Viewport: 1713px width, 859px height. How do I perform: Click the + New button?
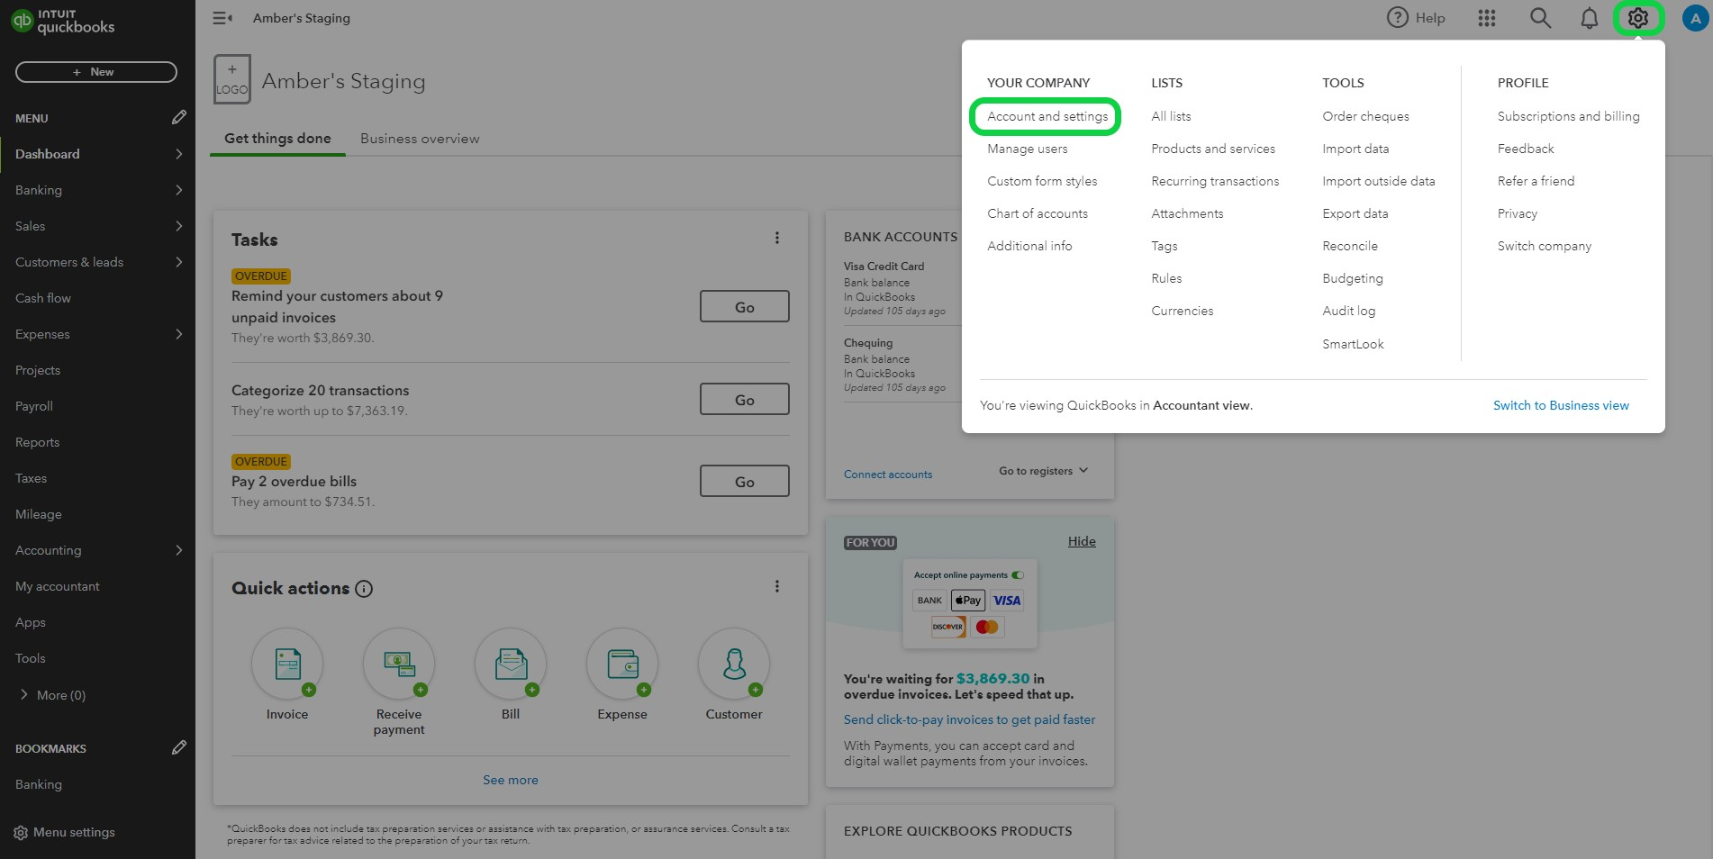pyautogui.click(x=96, y=72)
